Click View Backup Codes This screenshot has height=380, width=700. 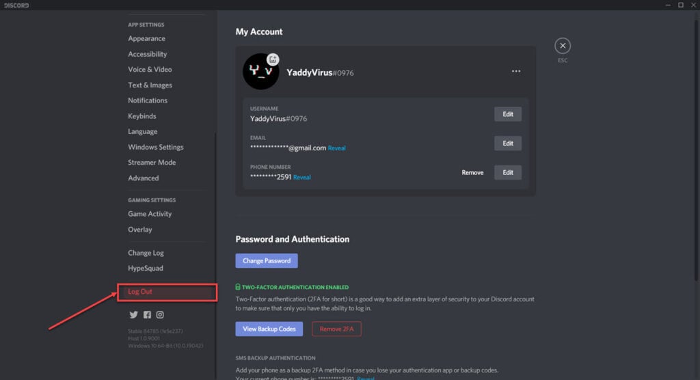pos(269,329)
